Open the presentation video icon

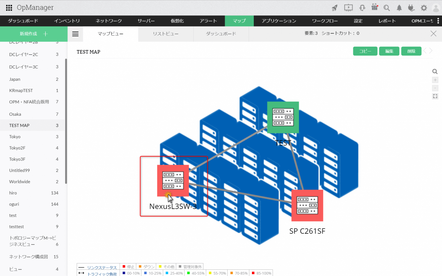point(348,8)
